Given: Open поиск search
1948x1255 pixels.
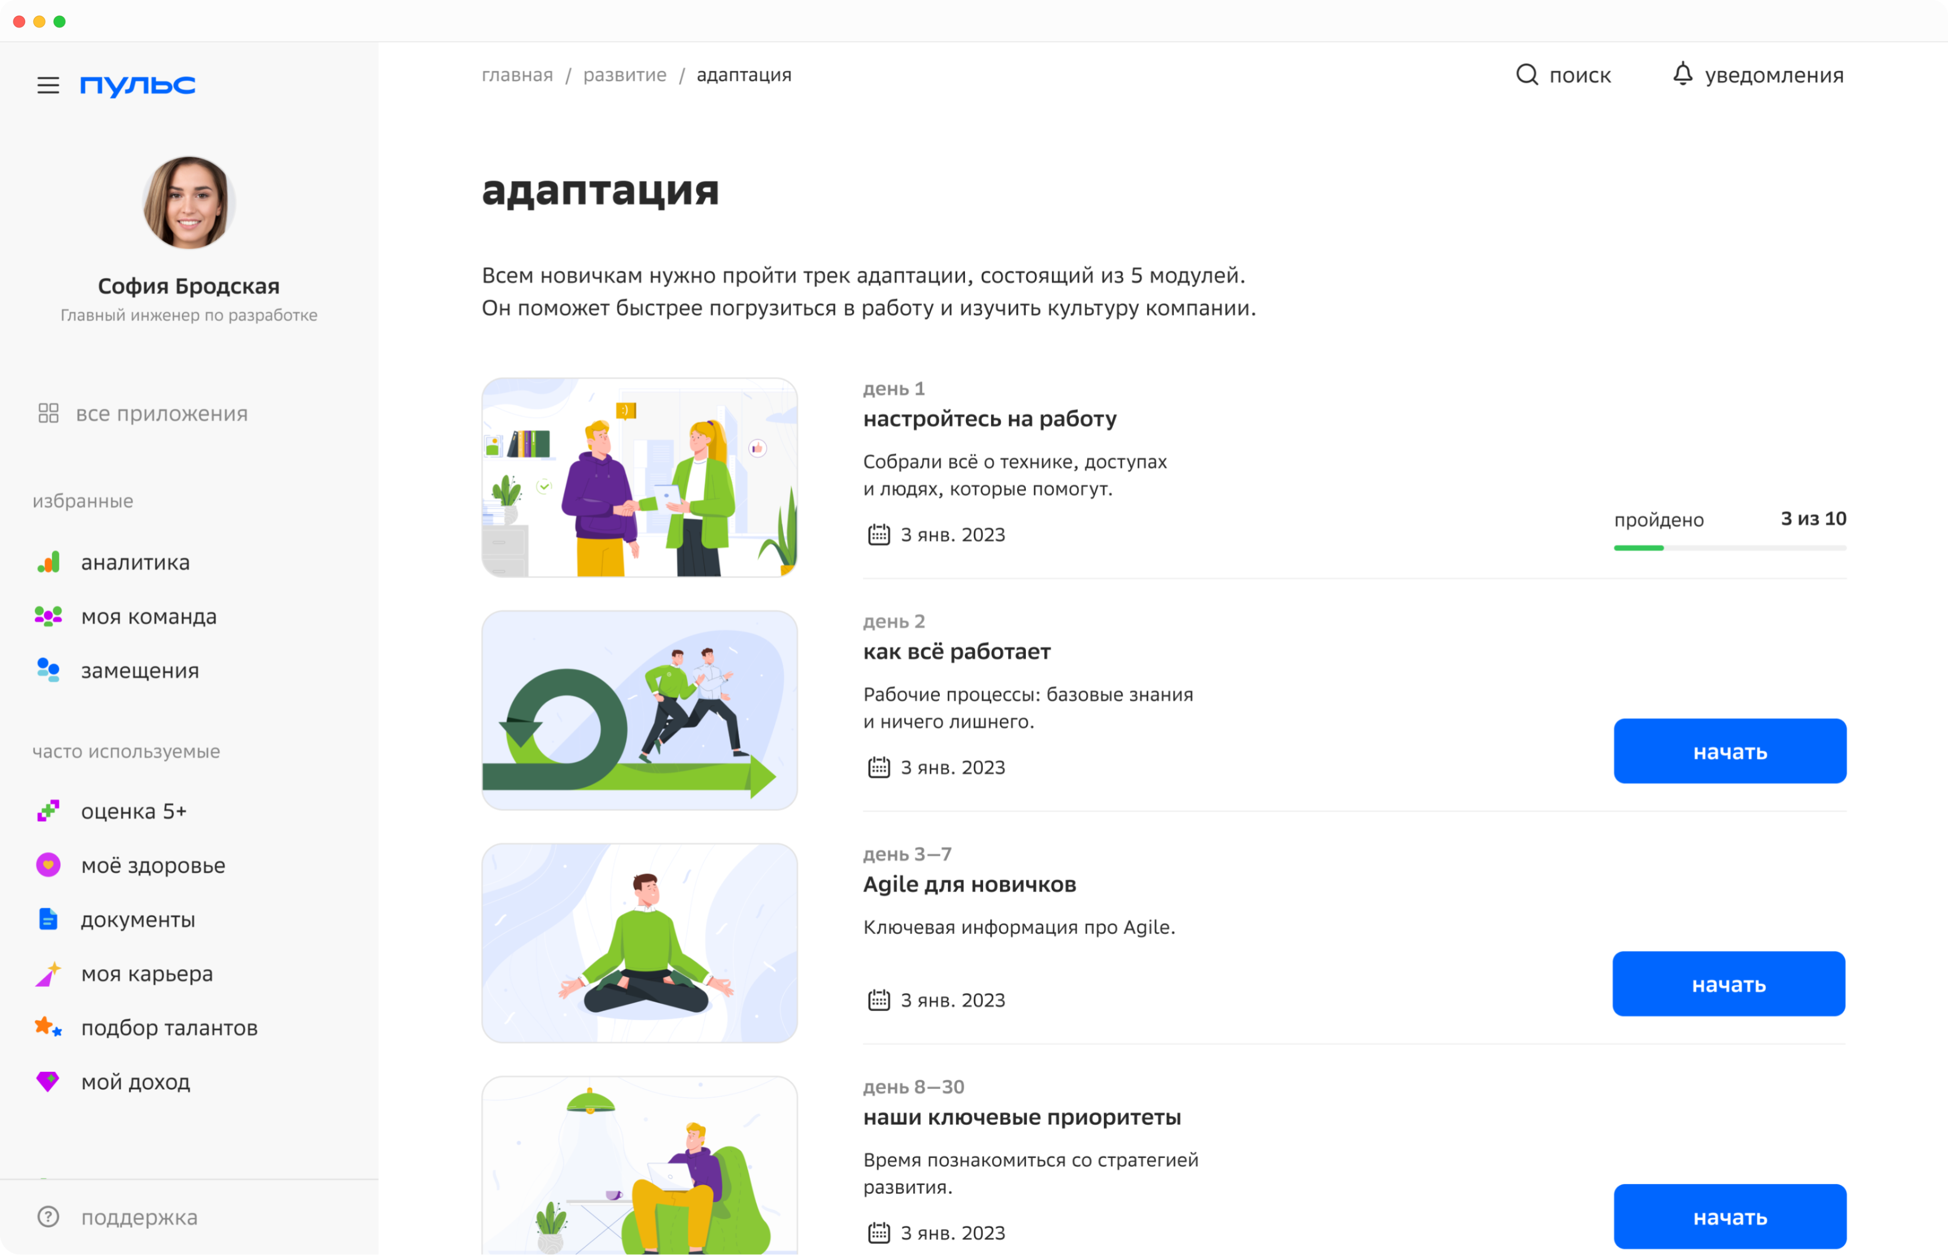Looking at the screenshot, I should [1564, 75].
